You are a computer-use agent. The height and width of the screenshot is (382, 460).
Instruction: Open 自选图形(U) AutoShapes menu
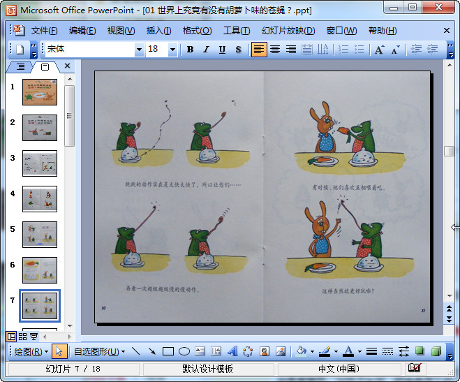tap(99, 351)
